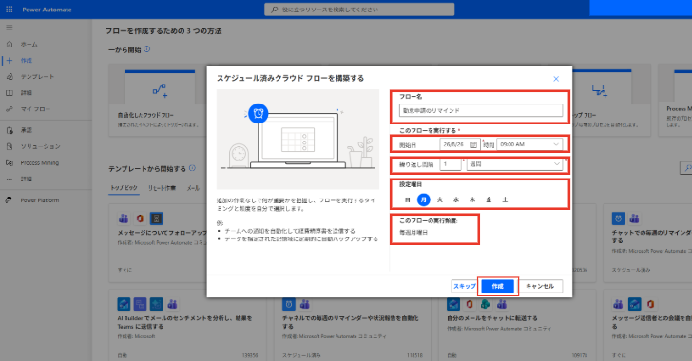Click the キャンセル button
Image resolution: width=692 pixels, height=361 pixels.
pyautogui.click(x=540, y=286)
